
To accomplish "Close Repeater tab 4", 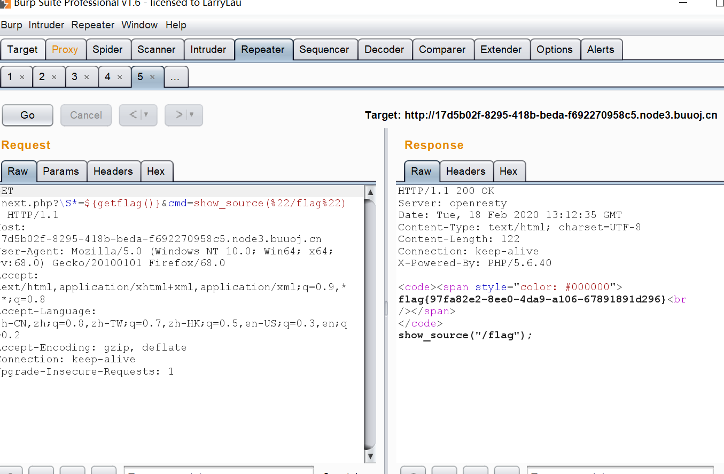I will click(x=120, y=77).
